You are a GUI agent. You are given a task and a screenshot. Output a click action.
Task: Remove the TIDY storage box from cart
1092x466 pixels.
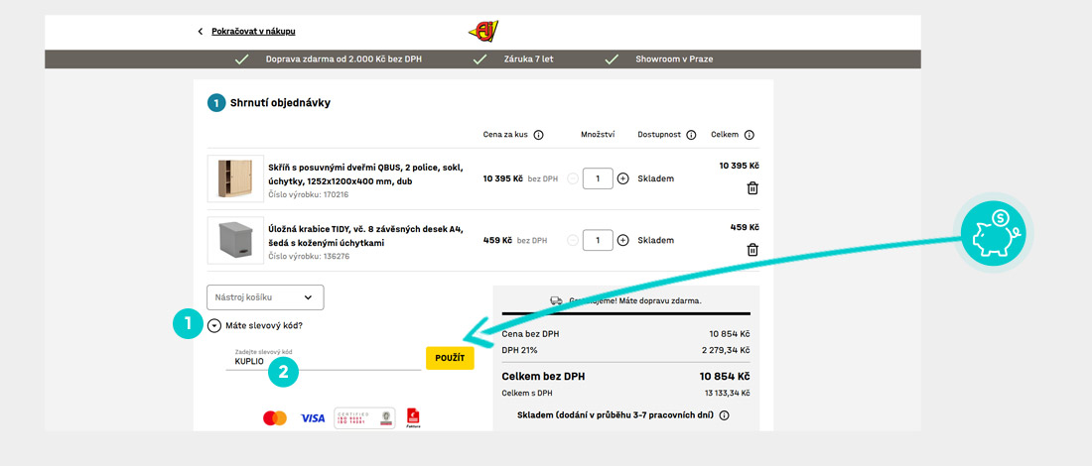tap(751, 250)
